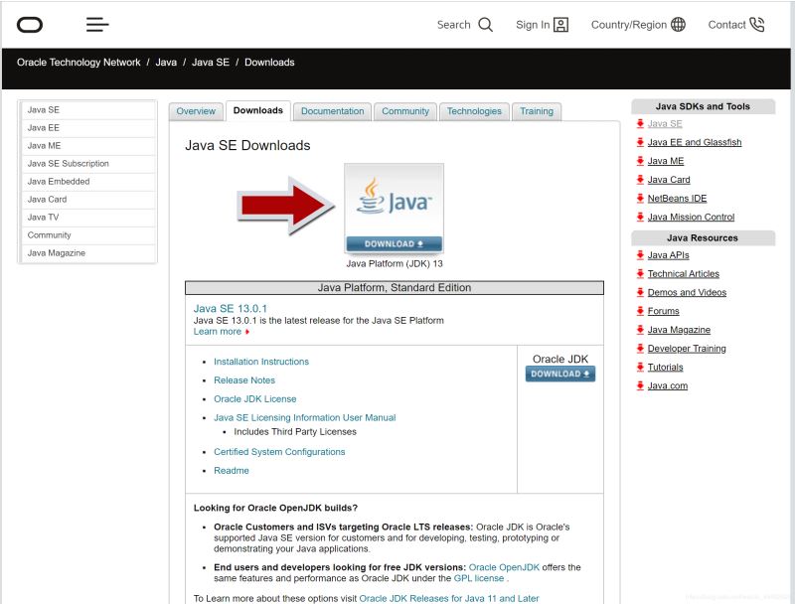Click the Java SE 13.0.1 heading link
Screen dimensions: 795x604
tap(231, 308)
